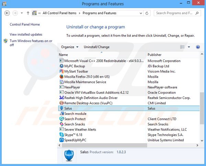The width and height of the screenshot is (206, 166).
Task: Click the vertical scroll up arrow
Action: pos(202,54)
